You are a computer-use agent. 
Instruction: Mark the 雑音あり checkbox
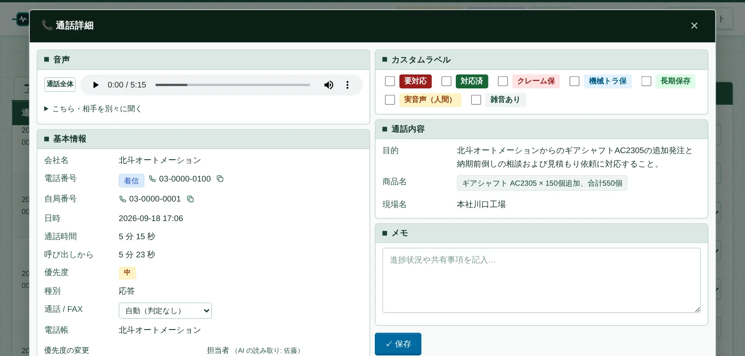click(x=476, y=100)
